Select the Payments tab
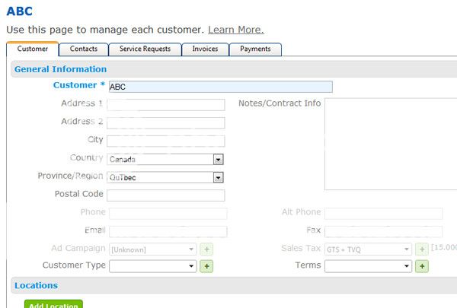The width and height of the screenshot is (457, 308). (255, 49)
